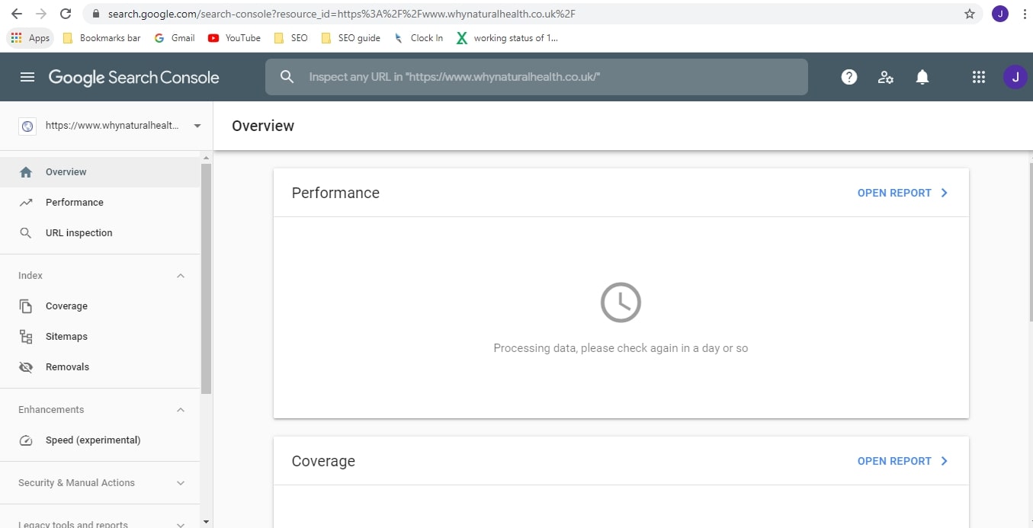This screenshot has height=528, width=1033.
Task: Open the navigation hamburger menu
Action: (28, 76)
